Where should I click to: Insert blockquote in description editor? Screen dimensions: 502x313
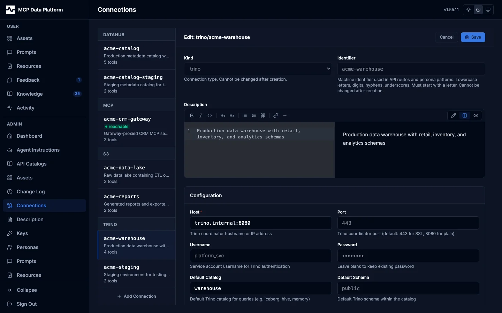click(263, 115)
